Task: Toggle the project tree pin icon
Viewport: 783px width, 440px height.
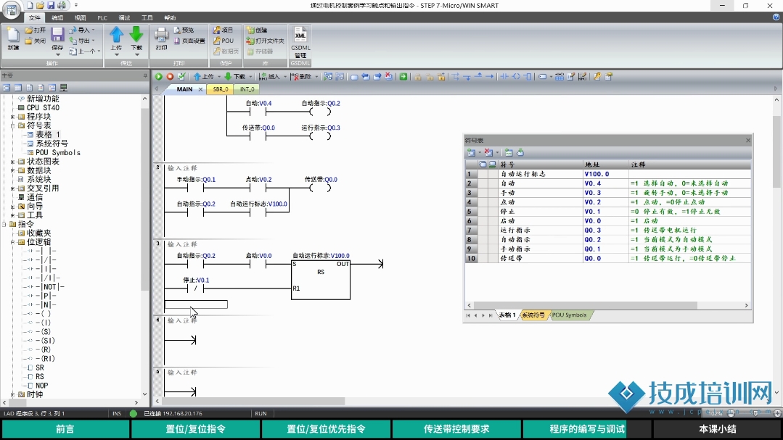Action: (x=145, y=76)
